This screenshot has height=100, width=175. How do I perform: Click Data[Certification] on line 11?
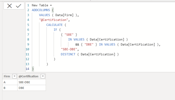click(98, 54)
